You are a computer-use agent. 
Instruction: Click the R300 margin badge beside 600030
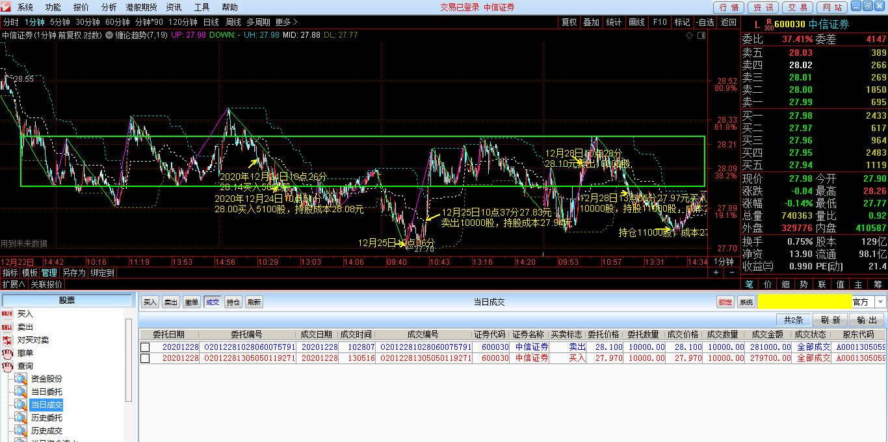tap(768, 24)
